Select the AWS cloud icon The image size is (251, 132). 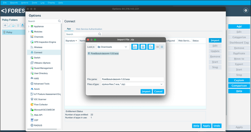(32, 78)
